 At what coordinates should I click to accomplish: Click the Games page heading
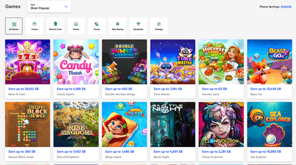(13, 7)
